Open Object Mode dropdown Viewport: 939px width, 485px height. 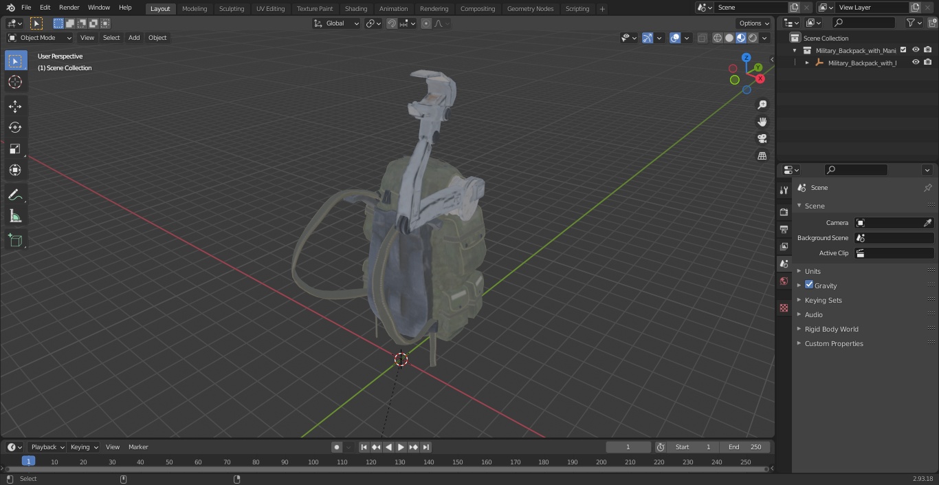(x=39, y=38)
